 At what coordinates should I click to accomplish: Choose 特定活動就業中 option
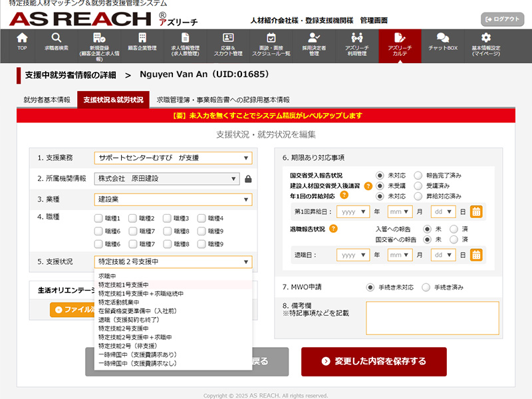173,303
